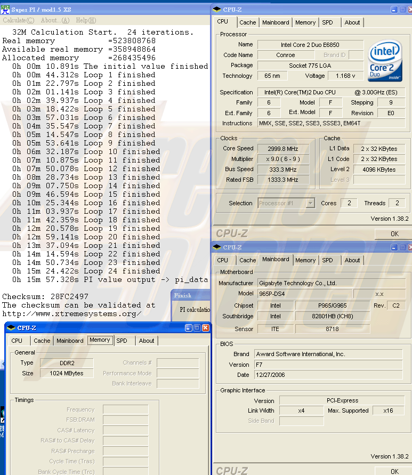Expand the Processor #1 selection dropdown
Image resolution: width=412 pixels, height=475 pixels.
310,203
